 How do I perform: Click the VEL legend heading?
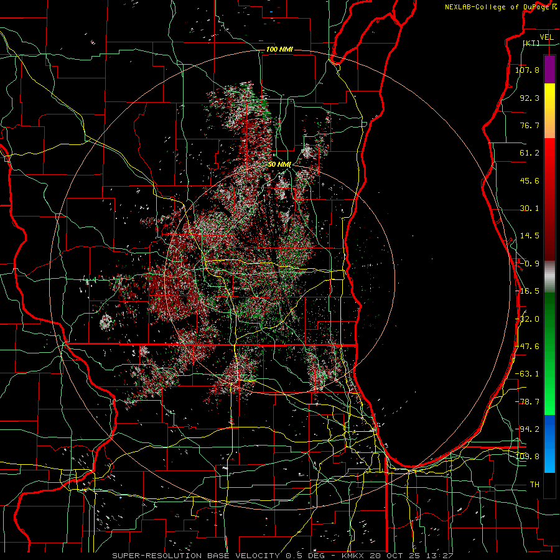(x=546, y=37)
